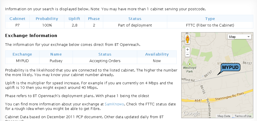Click the A647 road label on map
Image resolution: width=257 pixels, height=121 pixels.
click(198, 101)
